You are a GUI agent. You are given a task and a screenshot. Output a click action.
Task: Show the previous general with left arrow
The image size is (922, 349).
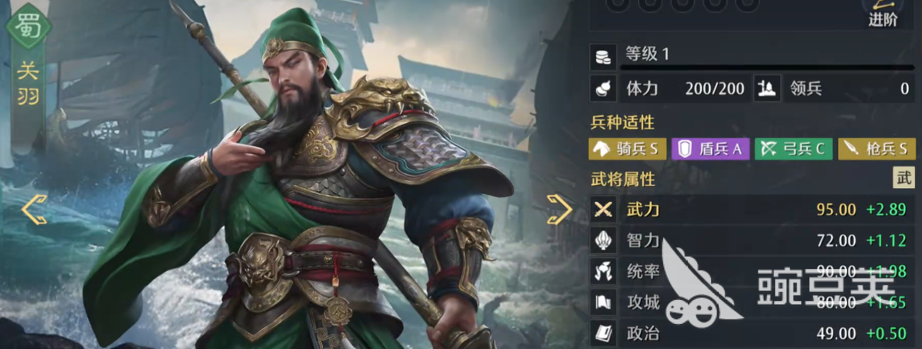[x=35, y=209]
